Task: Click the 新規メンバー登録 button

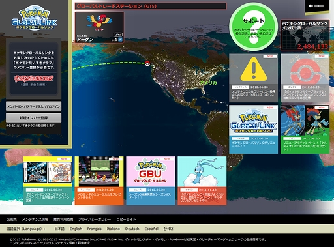Action: point(33,118)
